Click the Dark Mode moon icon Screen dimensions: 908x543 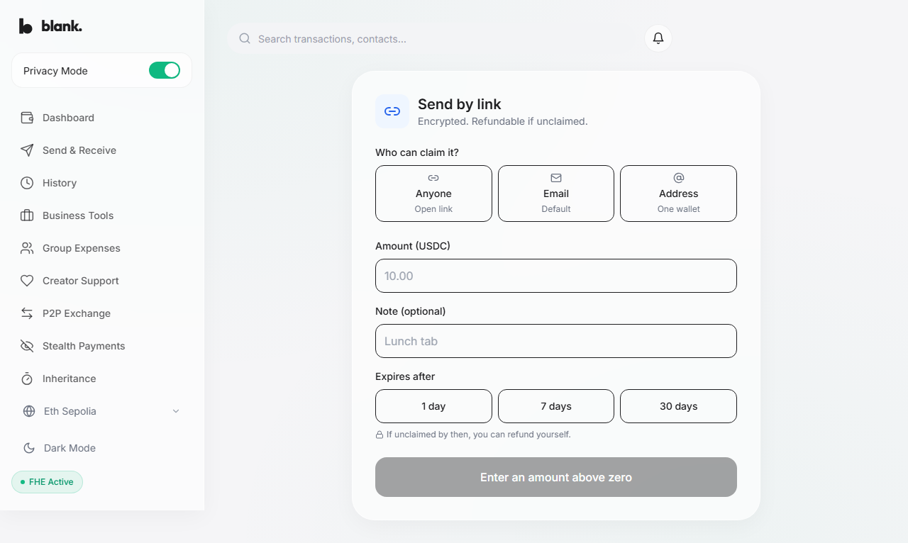point(29,448)
